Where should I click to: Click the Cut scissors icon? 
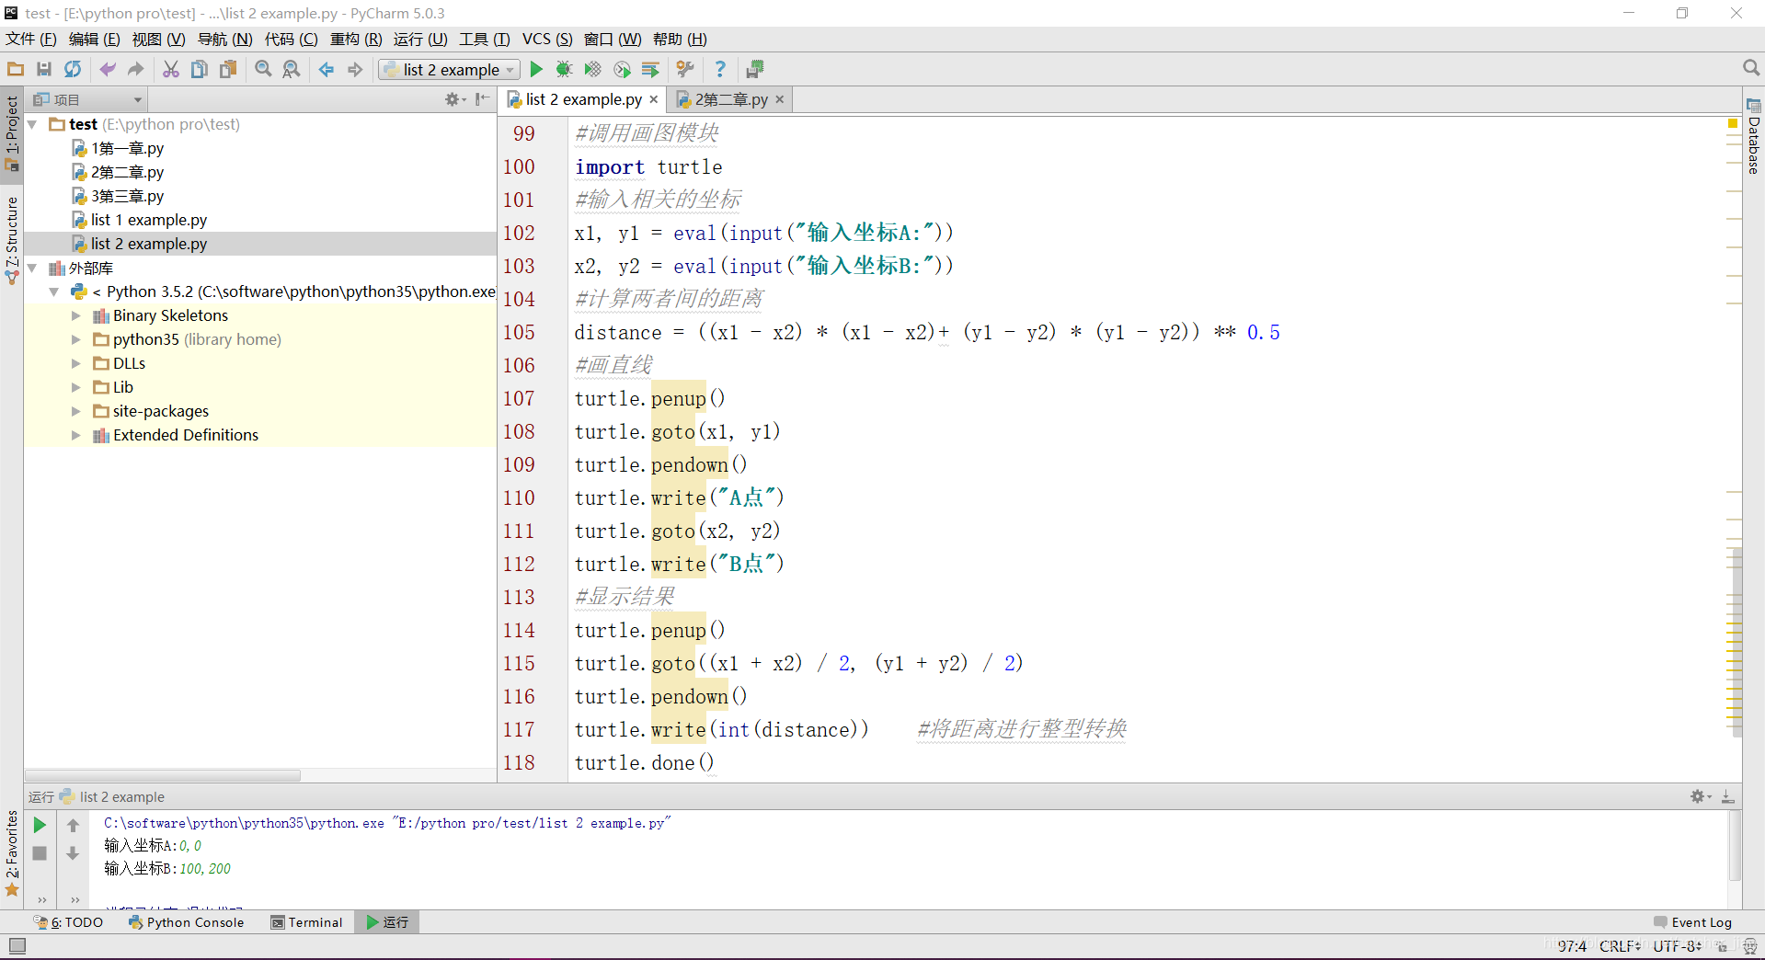[171, 69]
